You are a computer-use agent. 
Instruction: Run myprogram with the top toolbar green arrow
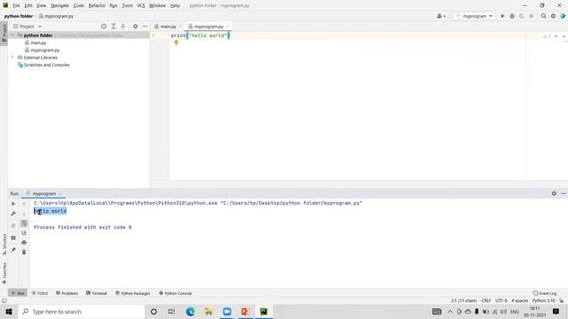tap(502, 16)
